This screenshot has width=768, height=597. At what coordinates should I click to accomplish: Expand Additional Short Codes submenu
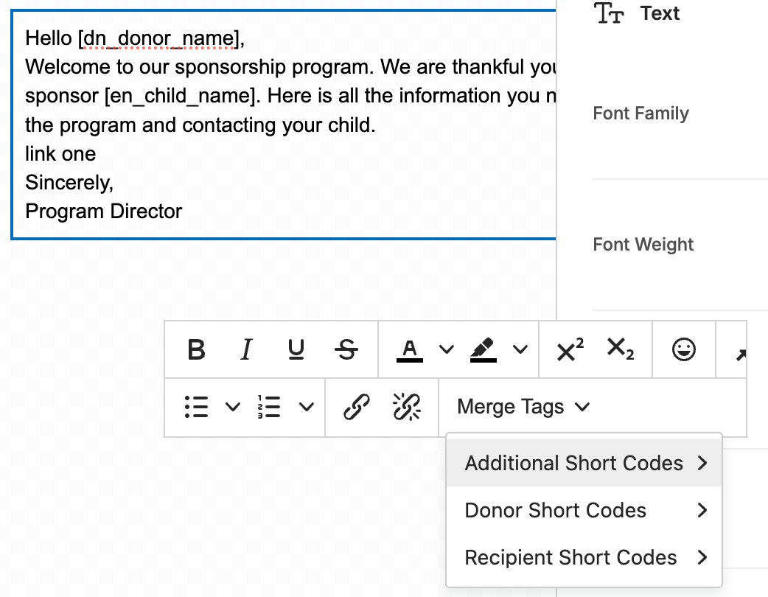[584, 463]
